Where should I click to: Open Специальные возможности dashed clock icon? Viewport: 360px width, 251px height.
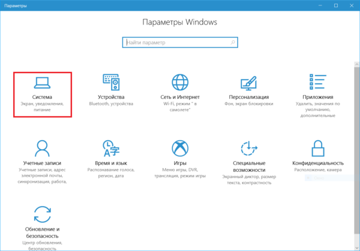point(248,148)
